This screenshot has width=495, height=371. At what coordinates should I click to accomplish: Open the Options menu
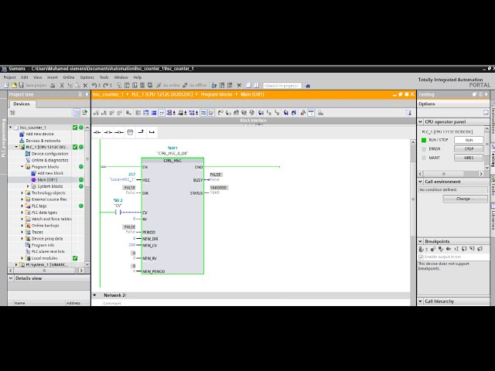[x=87, y=77]
